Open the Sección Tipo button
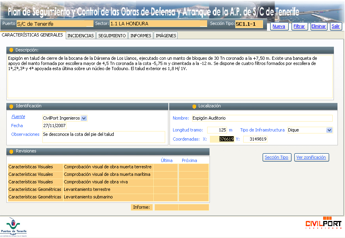The height and width of the screenshot is (238, 345). point(276,158)
